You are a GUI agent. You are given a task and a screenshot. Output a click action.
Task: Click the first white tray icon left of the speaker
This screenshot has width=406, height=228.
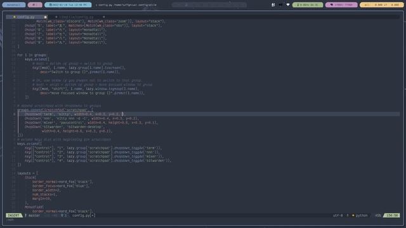click(273, 4)
